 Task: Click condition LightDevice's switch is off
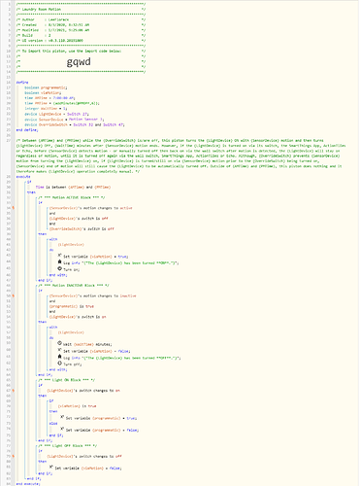point(79,219)
